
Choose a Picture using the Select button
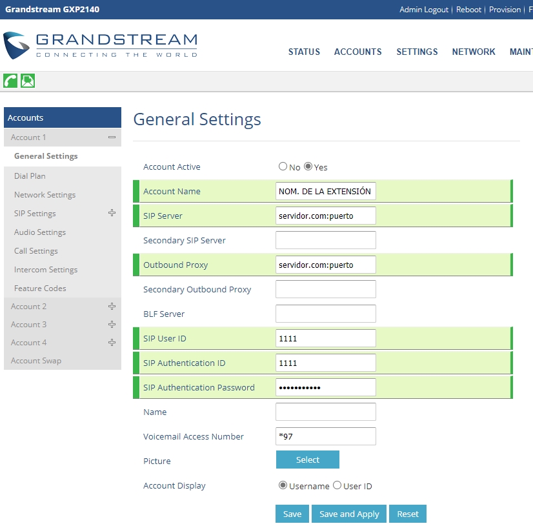(x=307, y=460)
